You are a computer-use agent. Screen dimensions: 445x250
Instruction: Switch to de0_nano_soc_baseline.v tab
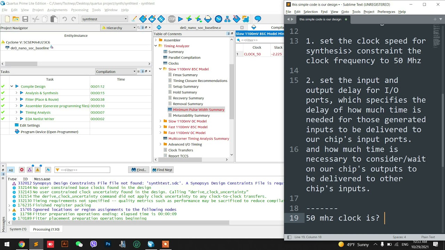tap(200, 27)
